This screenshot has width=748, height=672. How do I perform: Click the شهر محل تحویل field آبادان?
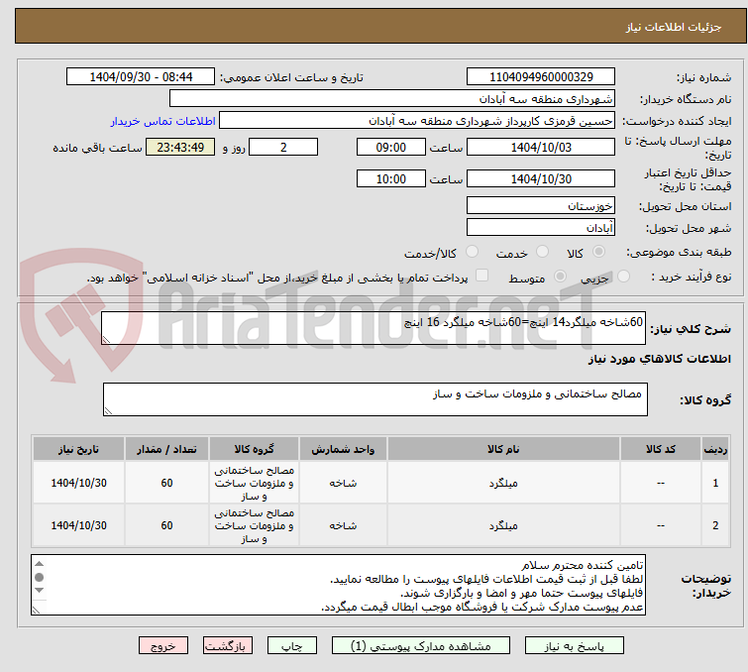click(x=541, y=227)
